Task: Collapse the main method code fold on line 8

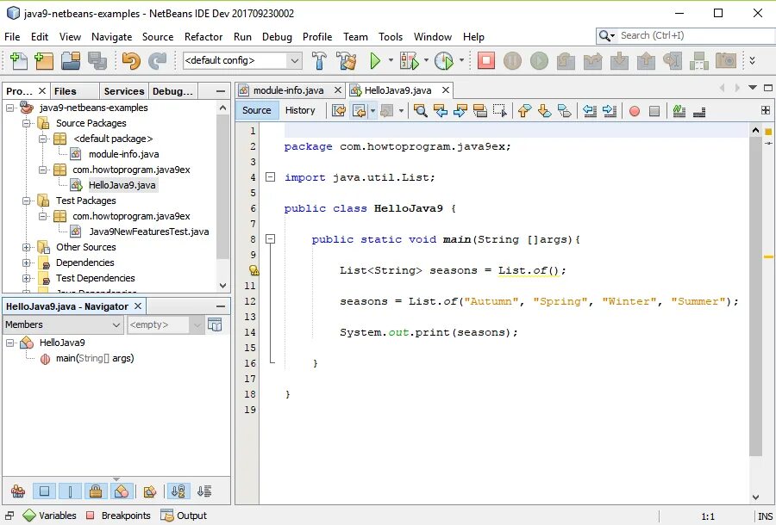Action: [x=270, y=239]
